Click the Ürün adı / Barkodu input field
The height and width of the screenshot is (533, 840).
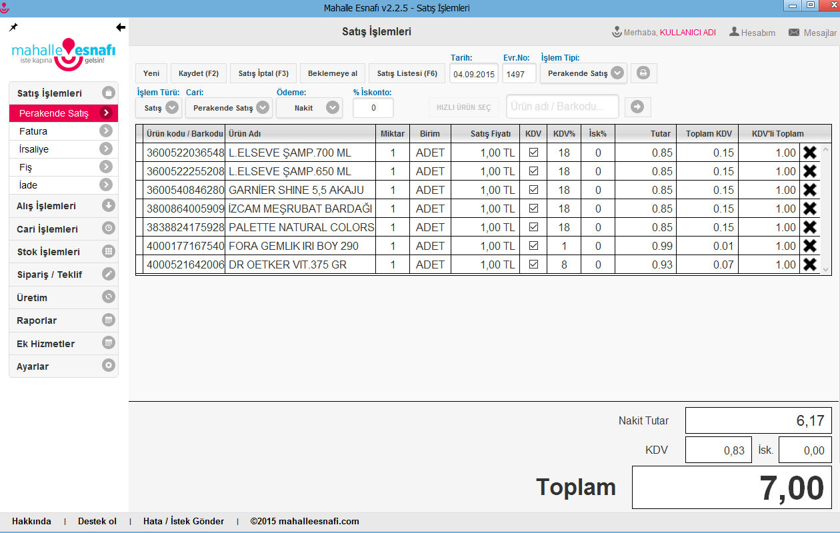[x=563, y=106]
